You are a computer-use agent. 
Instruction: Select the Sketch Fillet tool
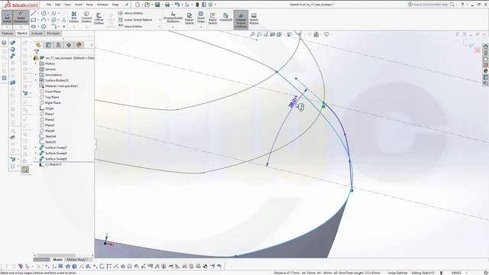click(53, 27)
